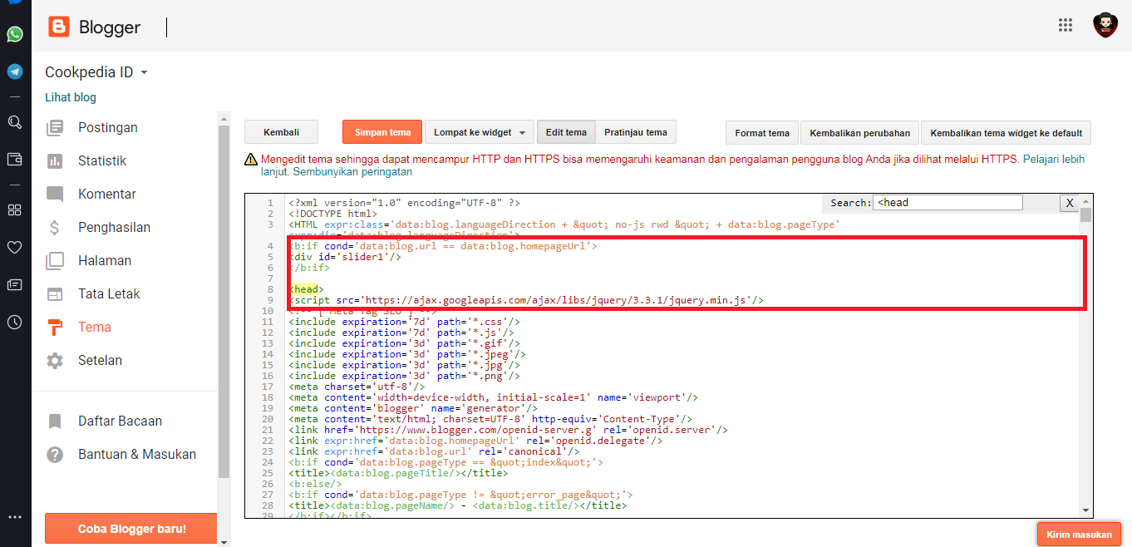Open WhatsApp in the browser sidebar

point(15,34)
